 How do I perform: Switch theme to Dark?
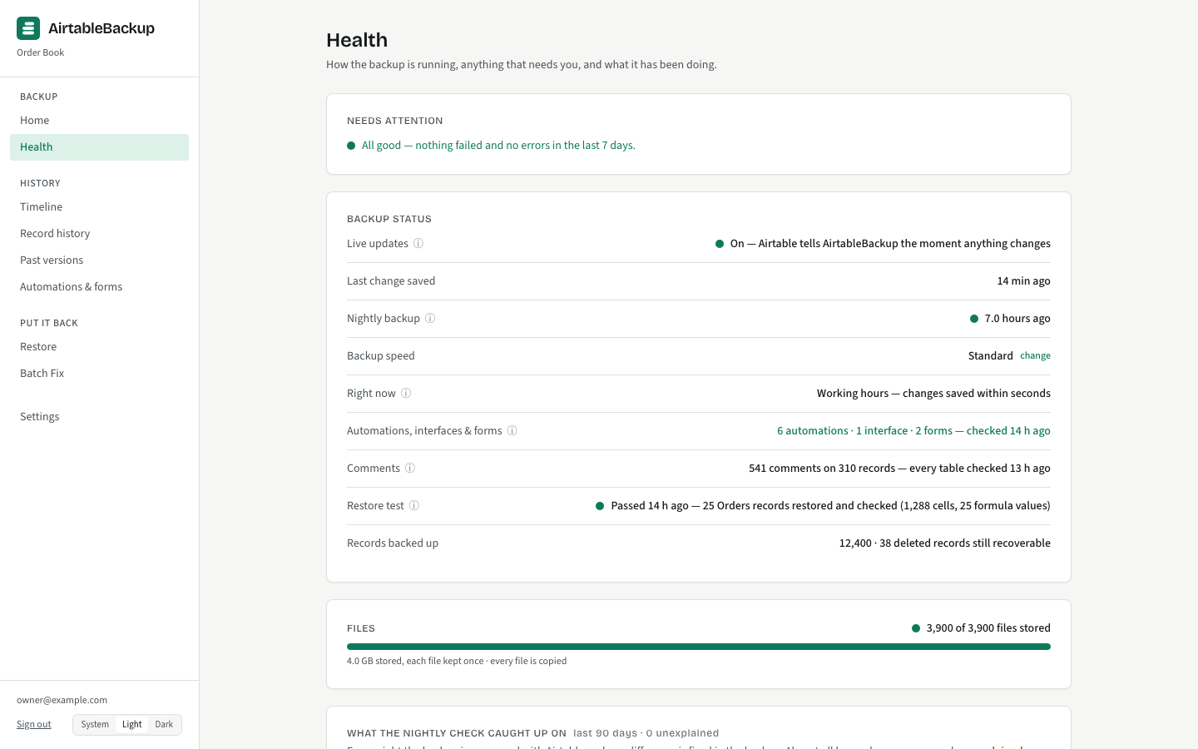click(x=164, y=725)
